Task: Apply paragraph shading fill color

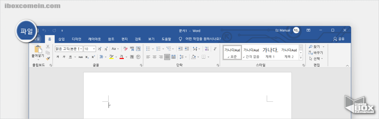Action: coord(193,57)
